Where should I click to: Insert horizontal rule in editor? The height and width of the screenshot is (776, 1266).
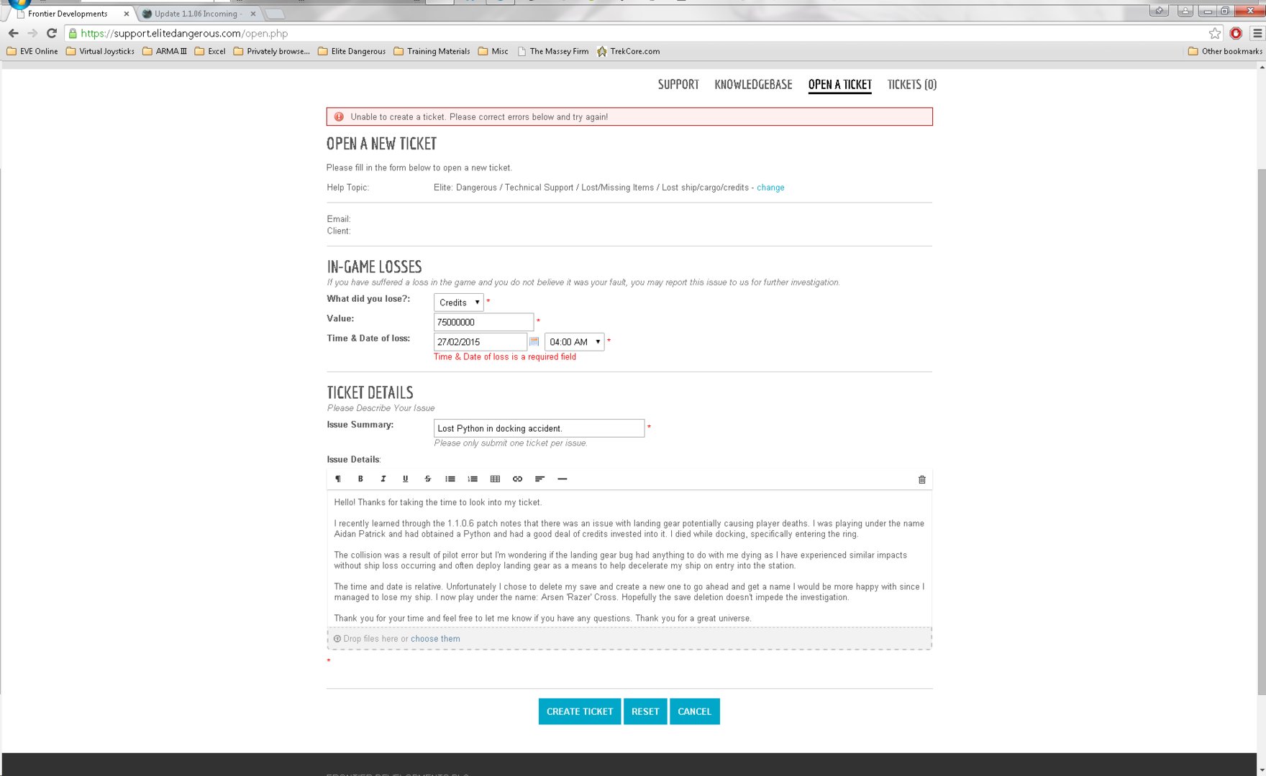563,479
